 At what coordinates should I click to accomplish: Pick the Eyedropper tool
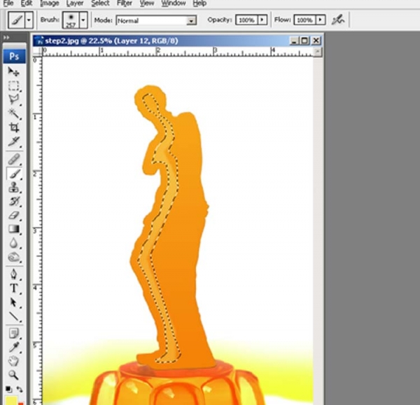(13, 347)
